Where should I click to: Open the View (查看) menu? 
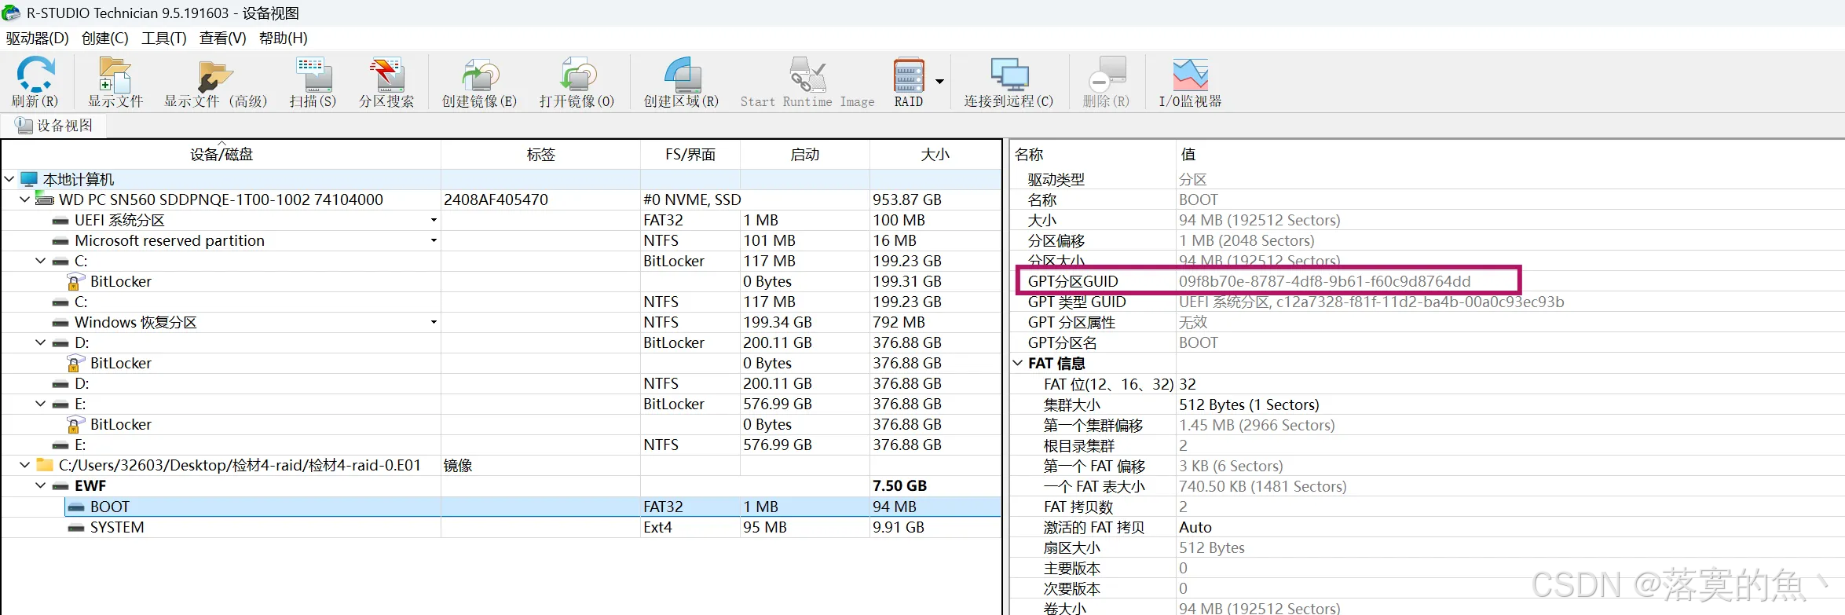223,38
